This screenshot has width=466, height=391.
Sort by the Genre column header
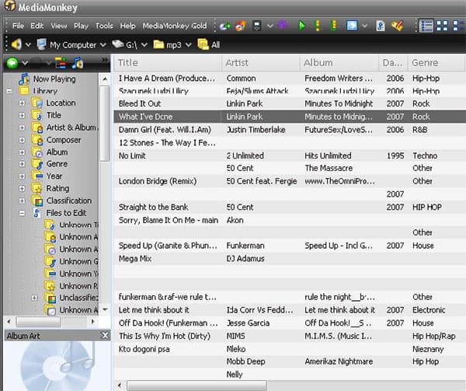(x=436, y=63)
